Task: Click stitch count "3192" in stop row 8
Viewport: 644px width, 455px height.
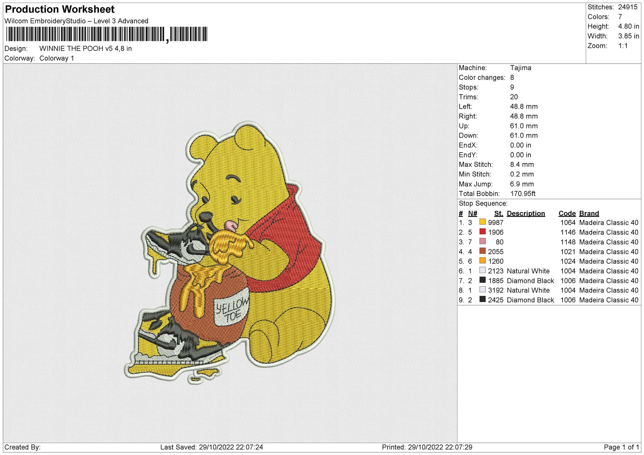Action: click(x=496, y=290)
